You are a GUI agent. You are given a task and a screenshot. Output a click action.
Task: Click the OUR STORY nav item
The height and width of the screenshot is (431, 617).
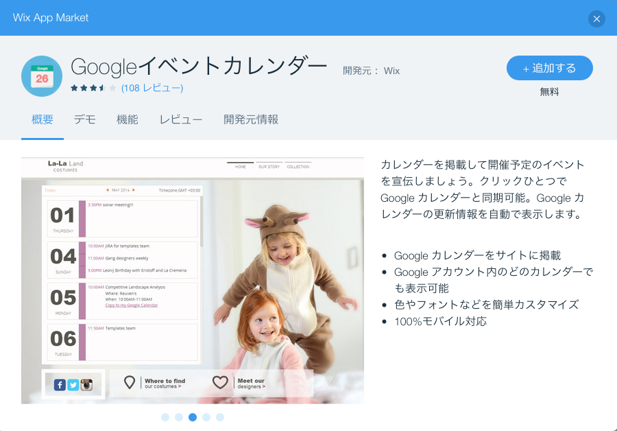click(x=269, y=167)
